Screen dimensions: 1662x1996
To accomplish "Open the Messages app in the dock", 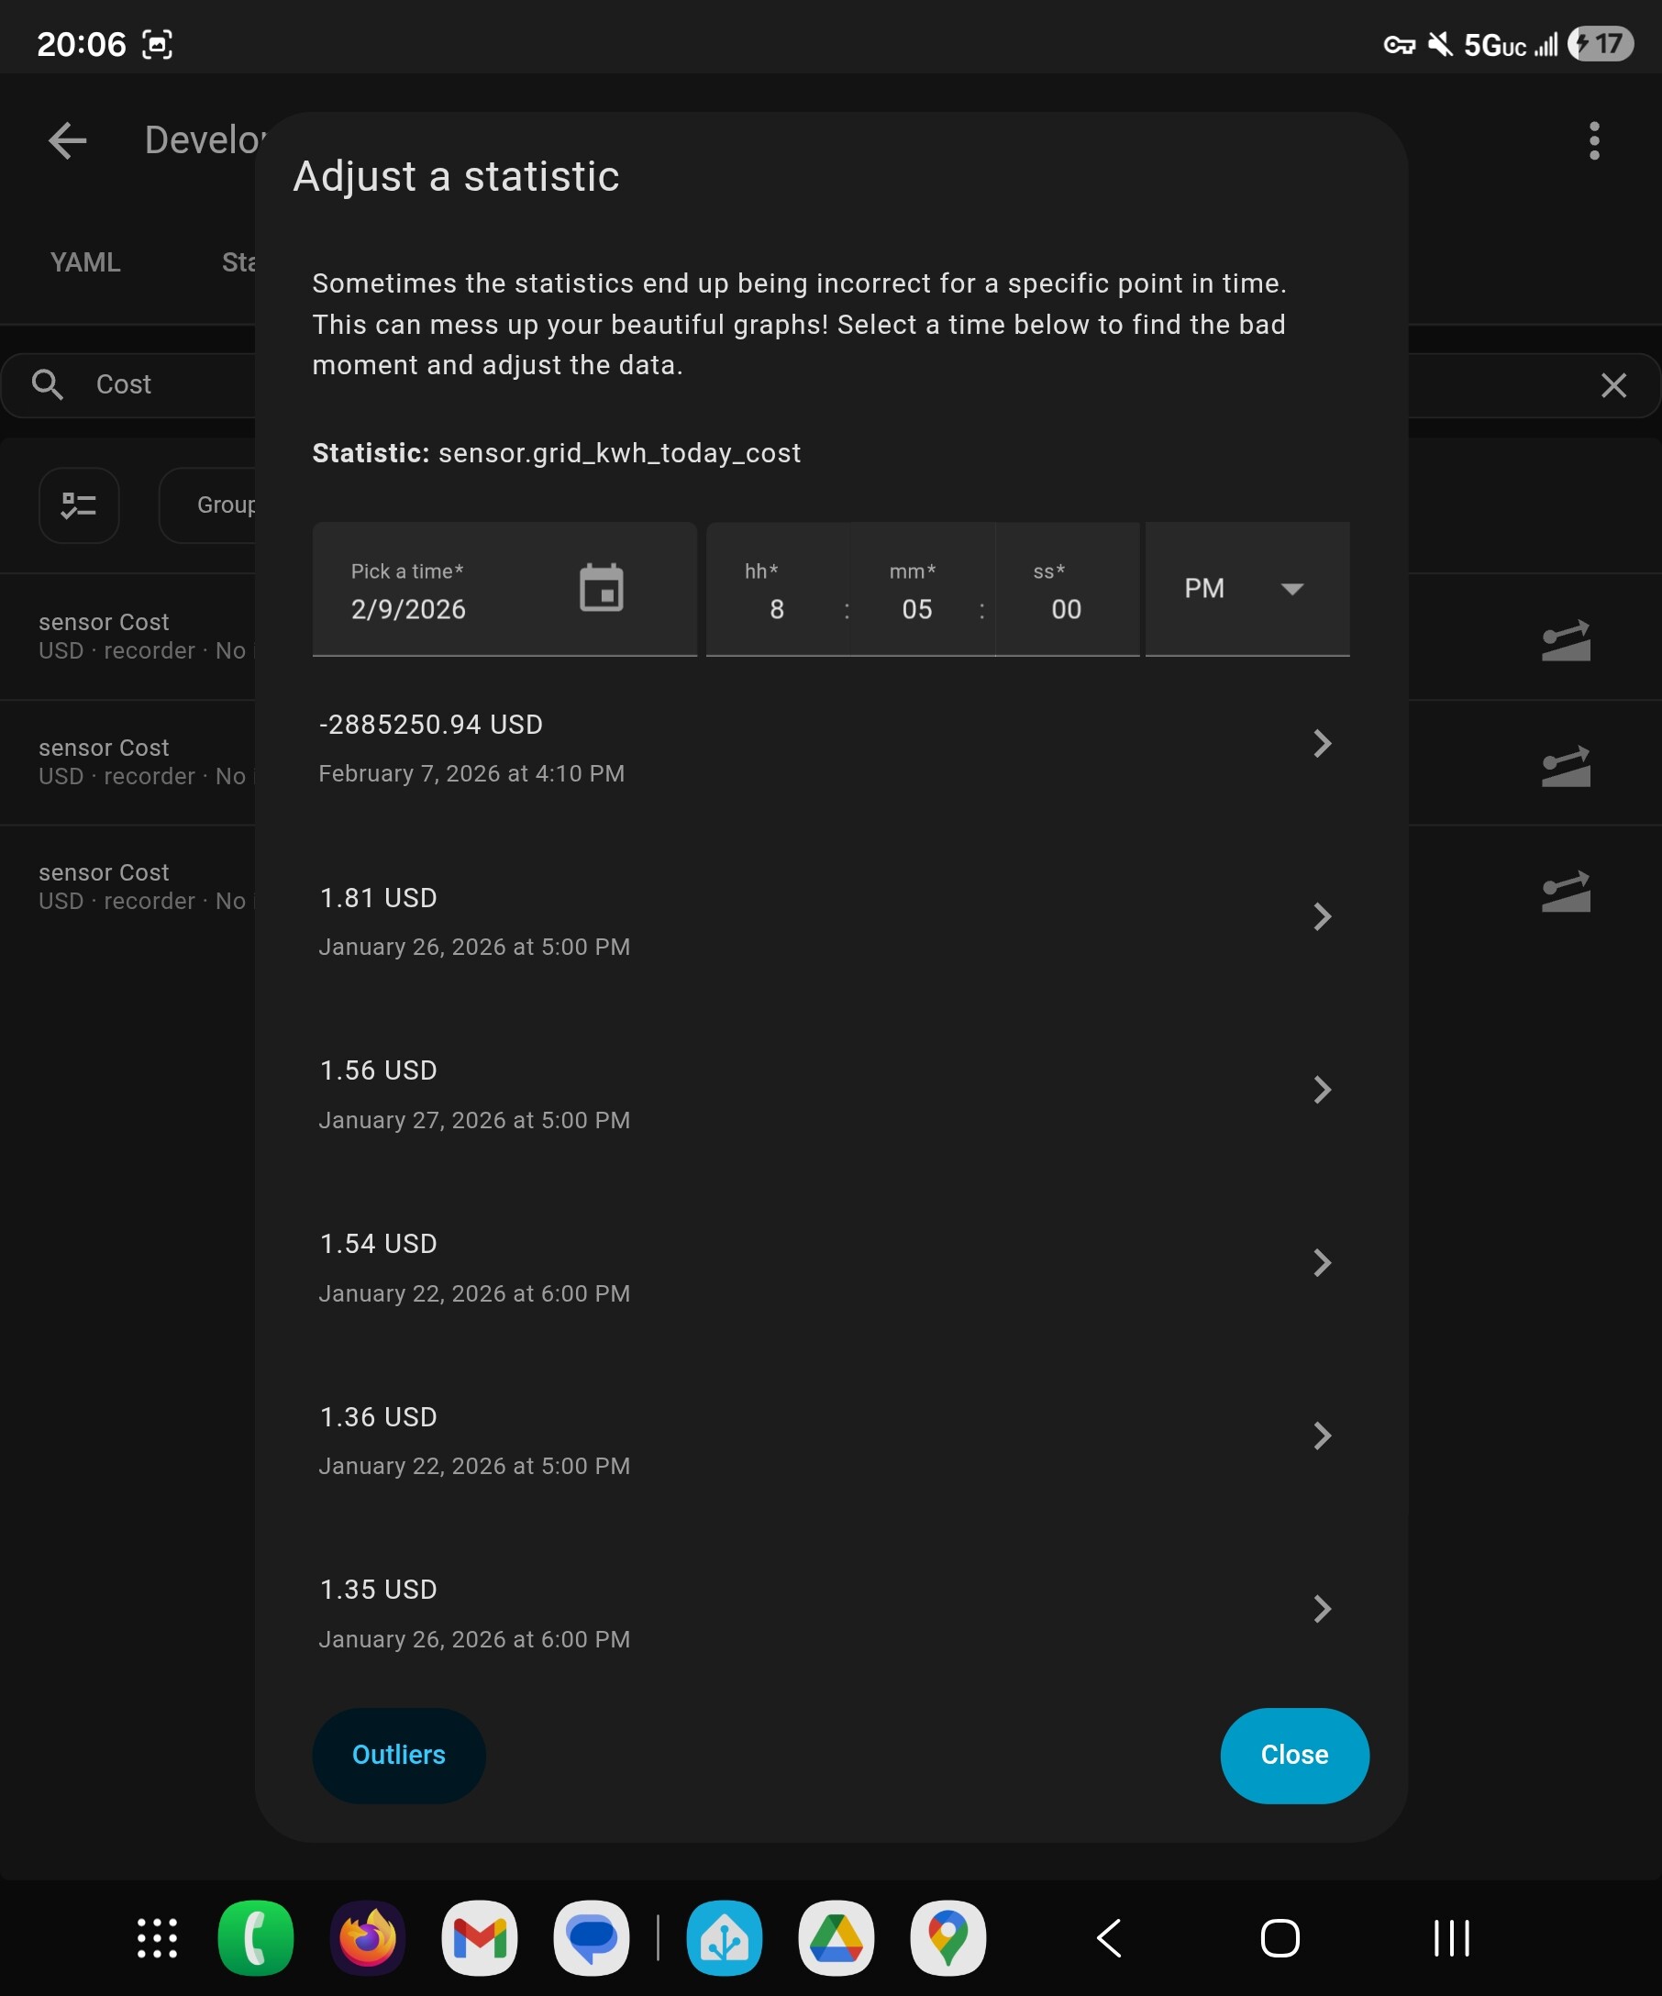I will tap(591, 1938).
